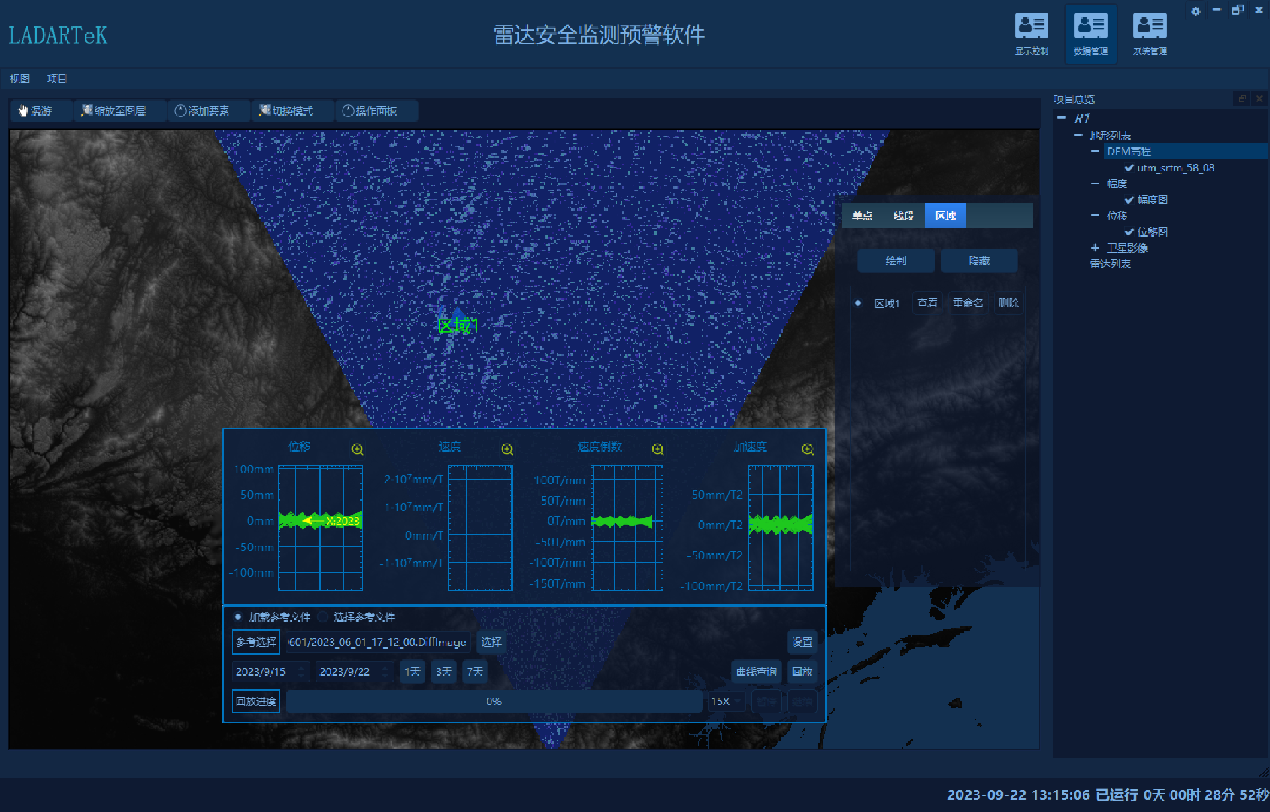1270x812 pixels.
Task: Click the 601/2023_06_01_17_12_00.DiffImage reference path field
Action: pyautogui.click(x=378, y=642)
